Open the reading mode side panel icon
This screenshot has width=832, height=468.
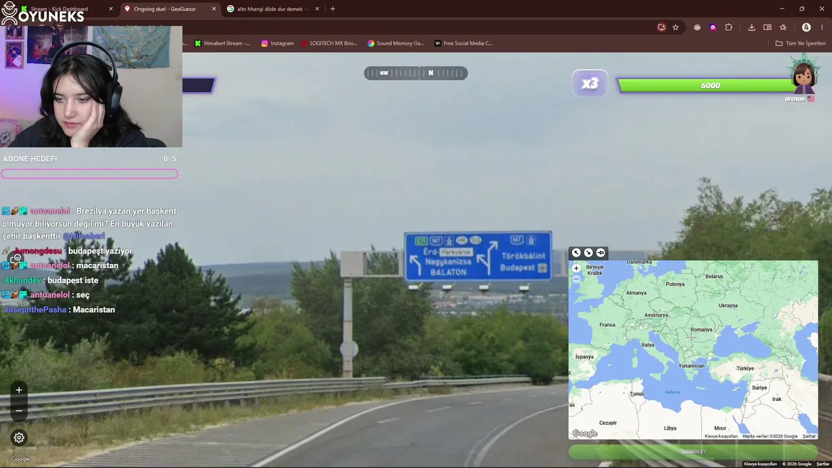[767, 27]
